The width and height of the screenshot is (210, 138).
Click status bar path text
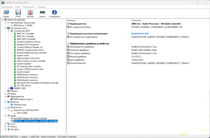pos(38,136)
